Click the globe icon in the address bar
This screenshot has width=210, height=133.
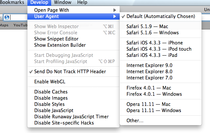coord(7,17)
